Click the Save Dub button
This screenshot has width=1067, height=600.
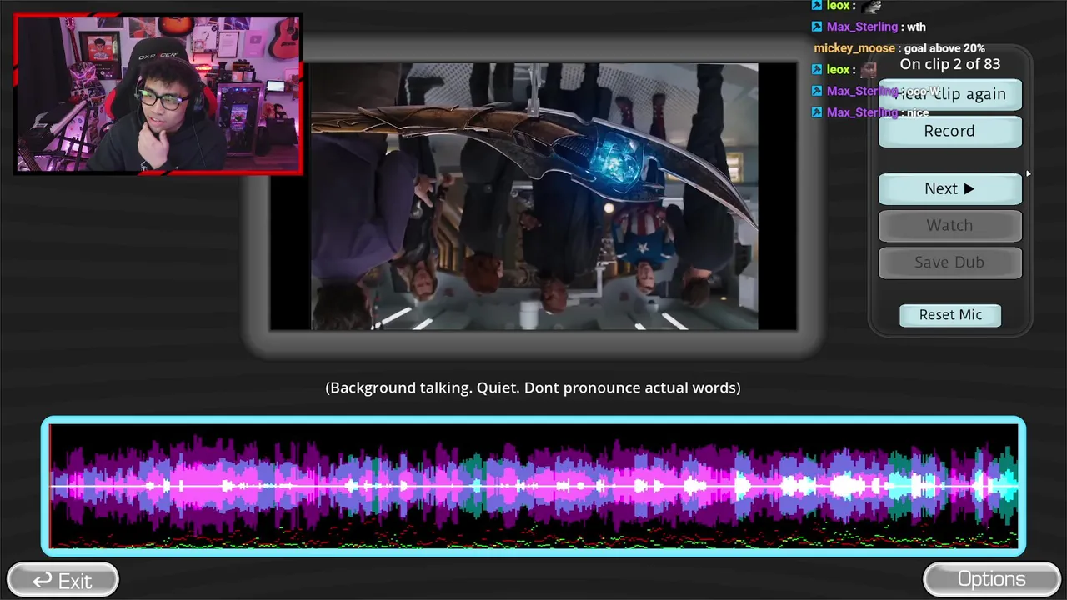tap(950, 262)
